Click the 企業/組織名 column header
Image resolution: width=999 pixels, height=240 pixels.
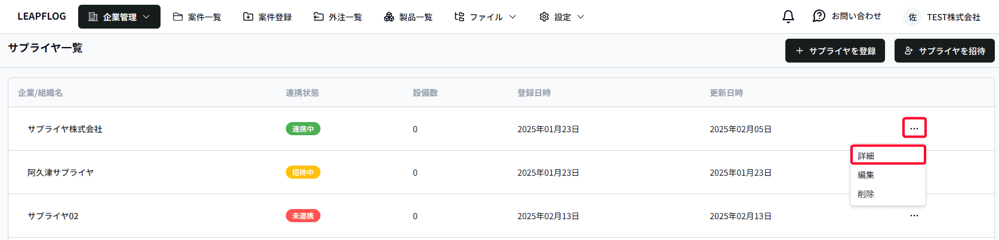(40, 93)
